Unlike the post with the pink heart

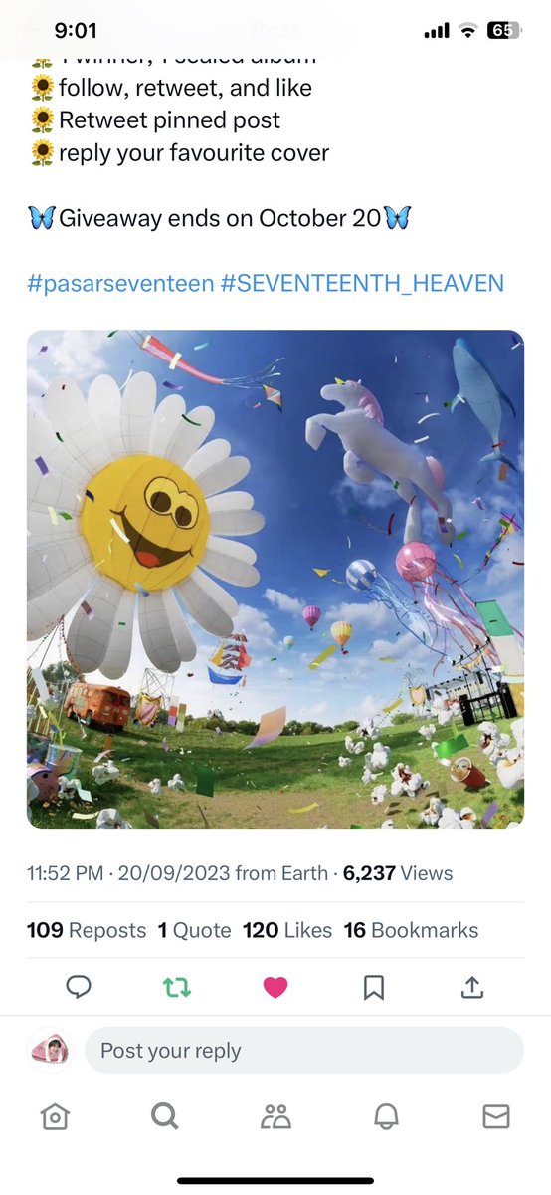275,986
